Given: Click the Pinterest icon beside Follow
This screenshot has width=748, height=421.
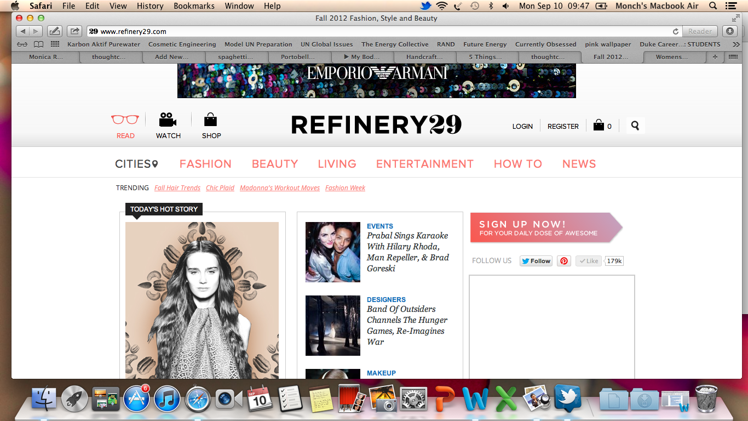Looking at the screenshot, I should coord(564,261).
